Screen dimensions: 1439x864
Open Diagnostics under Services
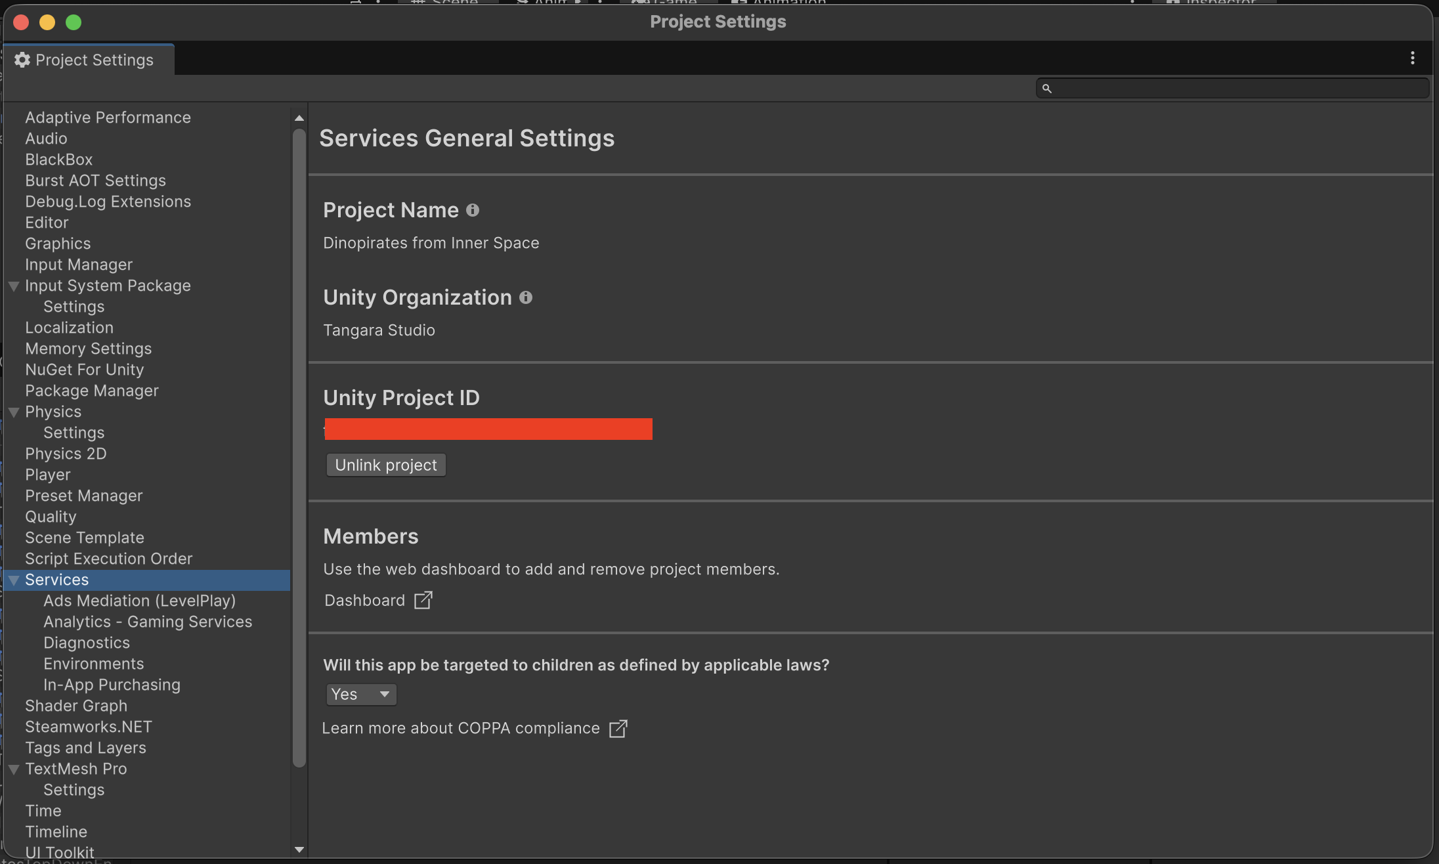click(x=87, y=643)
